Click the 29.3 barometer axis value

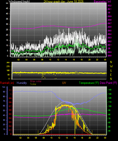(x=110, y=38)
